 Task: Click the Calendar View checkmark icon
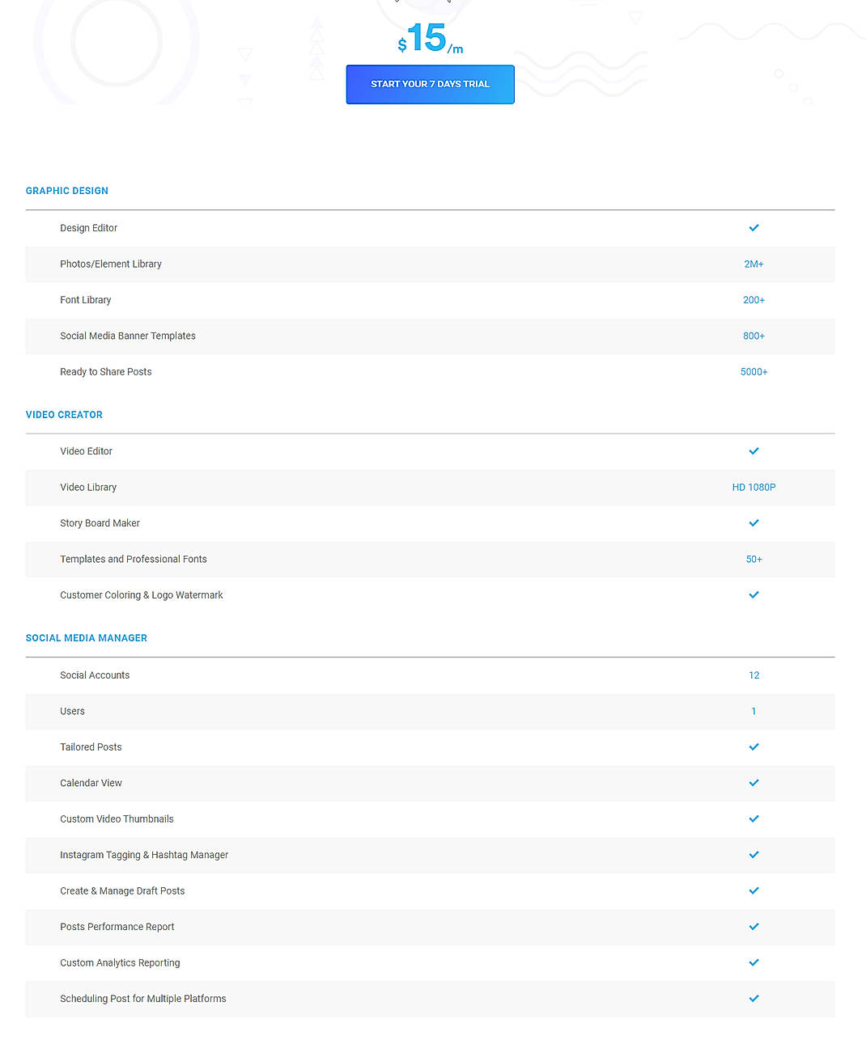click(x=754, y=783)
